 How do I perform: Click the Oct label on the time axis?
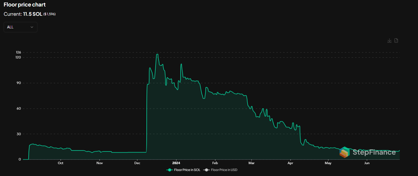(60, 163)
